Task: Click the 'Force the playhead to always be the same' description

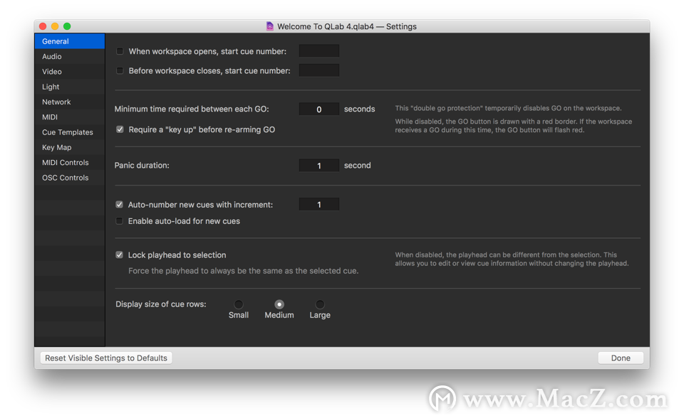Action: point(244,271)
